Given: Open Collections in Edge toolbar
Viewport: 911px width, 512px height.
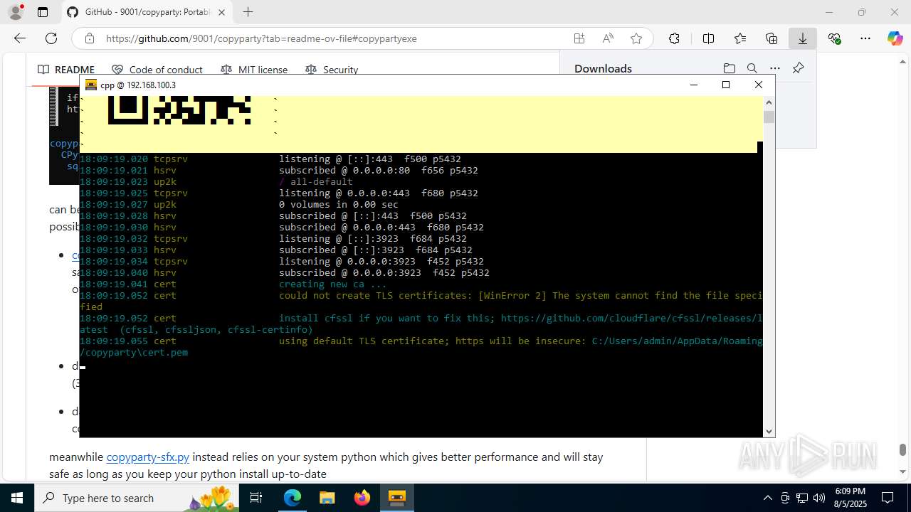Looking at the screenshot, I should coord(772,38).
